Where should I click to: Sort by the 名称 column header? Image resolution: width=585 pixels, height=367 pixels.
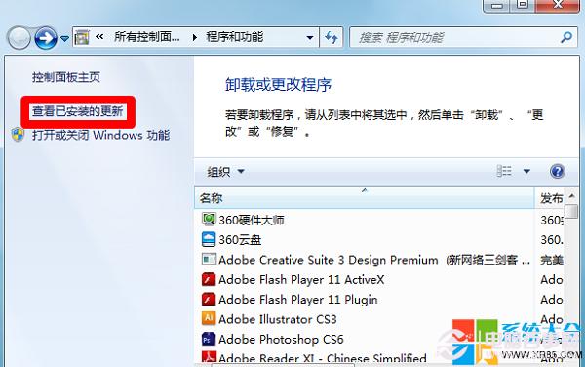tap(364, 198)
